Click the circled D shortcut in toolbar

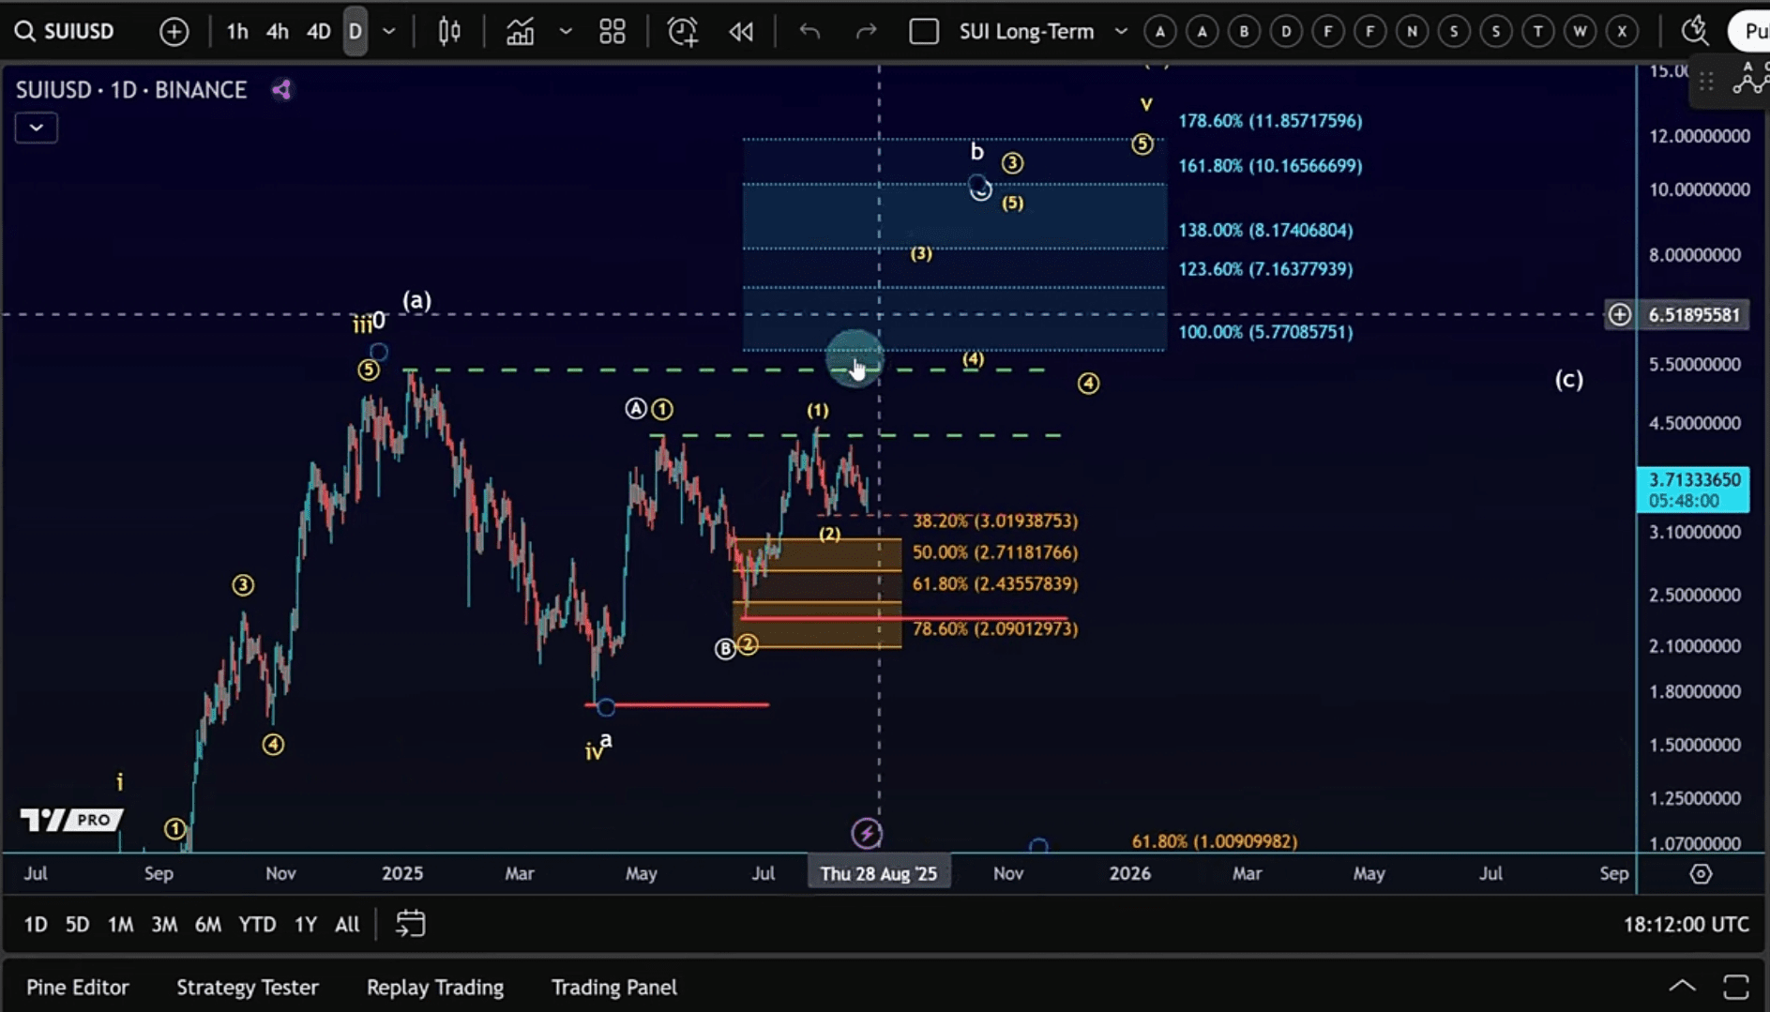[x=1286, y=32]
